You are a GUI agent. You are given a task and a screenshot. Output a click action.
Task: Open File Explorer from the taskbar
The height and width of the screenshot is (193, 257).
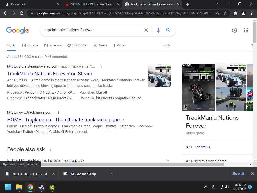click(19, 187)
